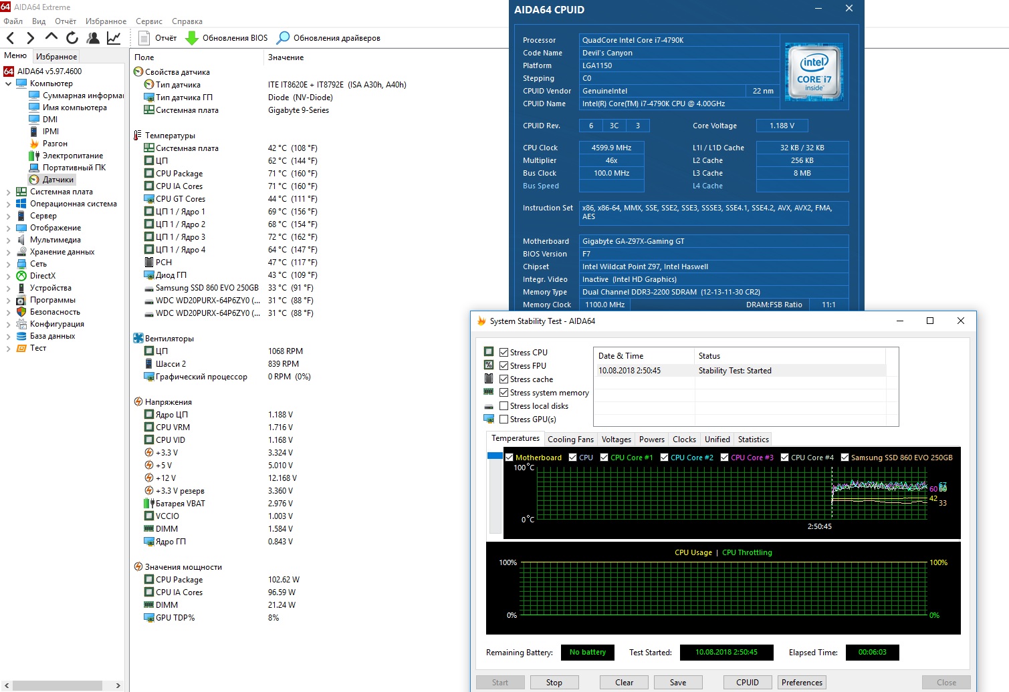
Task: Select the DirectX Xbox icon item
Action: (21, 276)
